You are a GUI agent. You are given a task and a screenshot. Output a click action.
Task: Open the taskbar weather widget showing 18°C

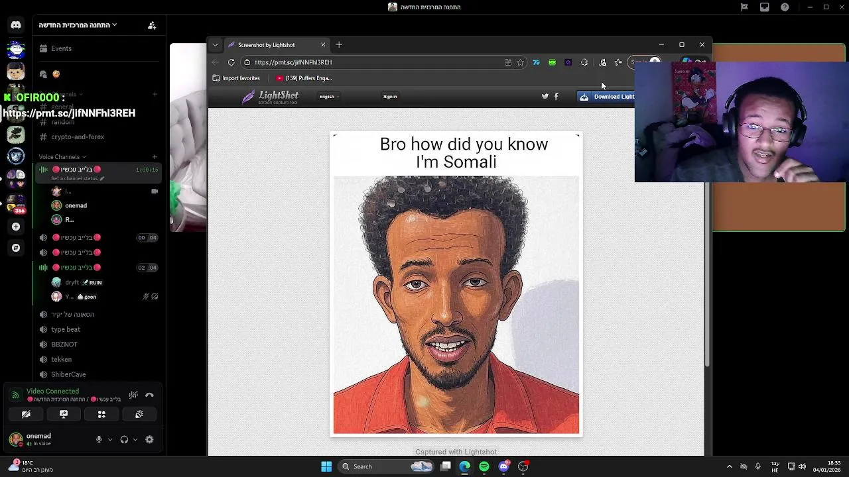[30, 466]
